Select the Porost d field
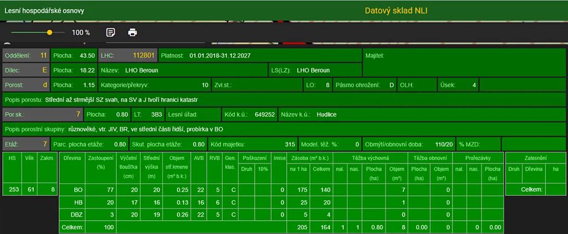 (x=26, y=85)
